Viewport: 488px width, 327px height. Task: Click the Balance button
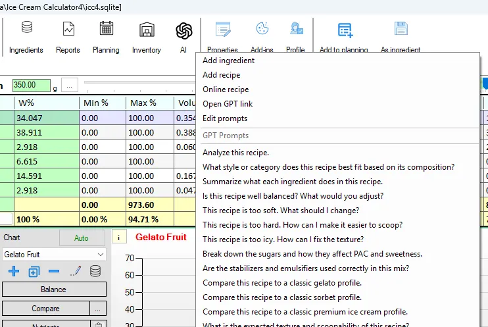(x=54, y=289)
